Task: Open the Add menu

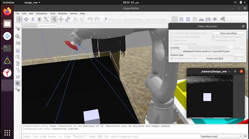Action: click(x=31, y=14)
